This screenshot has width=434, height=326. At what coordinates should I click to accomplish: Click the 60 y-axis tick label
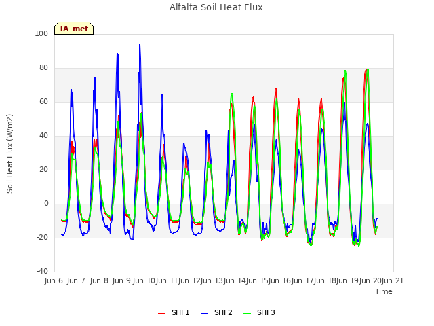click(43, 102)
